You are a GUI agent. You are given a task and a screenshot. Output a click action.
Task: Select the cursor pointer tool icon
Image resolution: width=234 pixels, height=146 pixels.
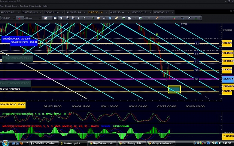click(79, 18)
